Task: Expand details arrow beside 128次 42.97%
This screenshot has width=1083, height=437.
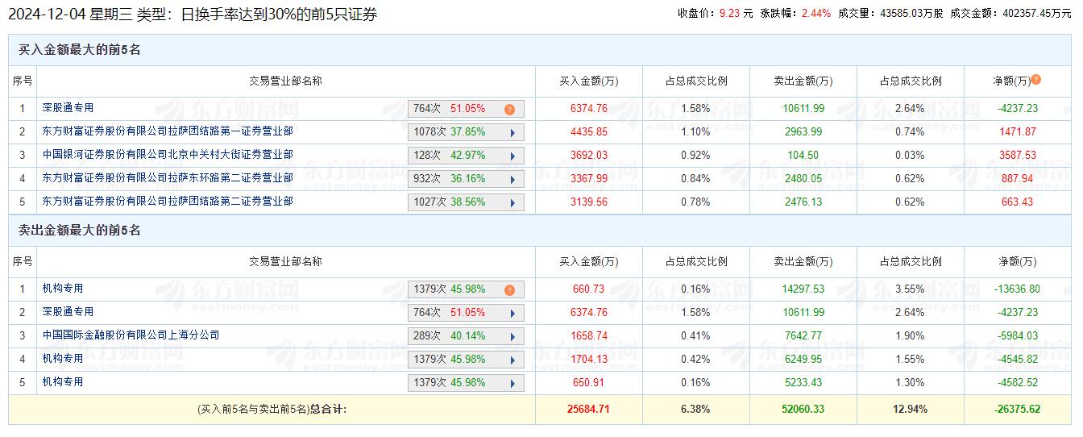Action: pyautogui.click(x=512, y=156)
